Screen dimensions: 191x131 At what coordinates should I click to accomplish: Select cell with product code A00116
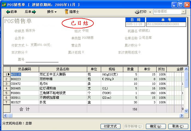click(x=24, y=74)
